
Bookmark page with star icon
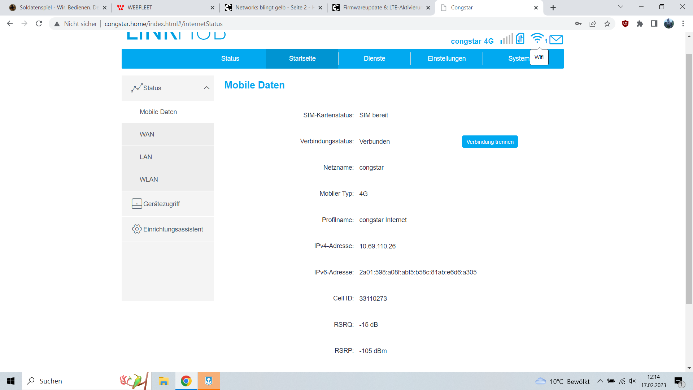click(x=607, y=24)
